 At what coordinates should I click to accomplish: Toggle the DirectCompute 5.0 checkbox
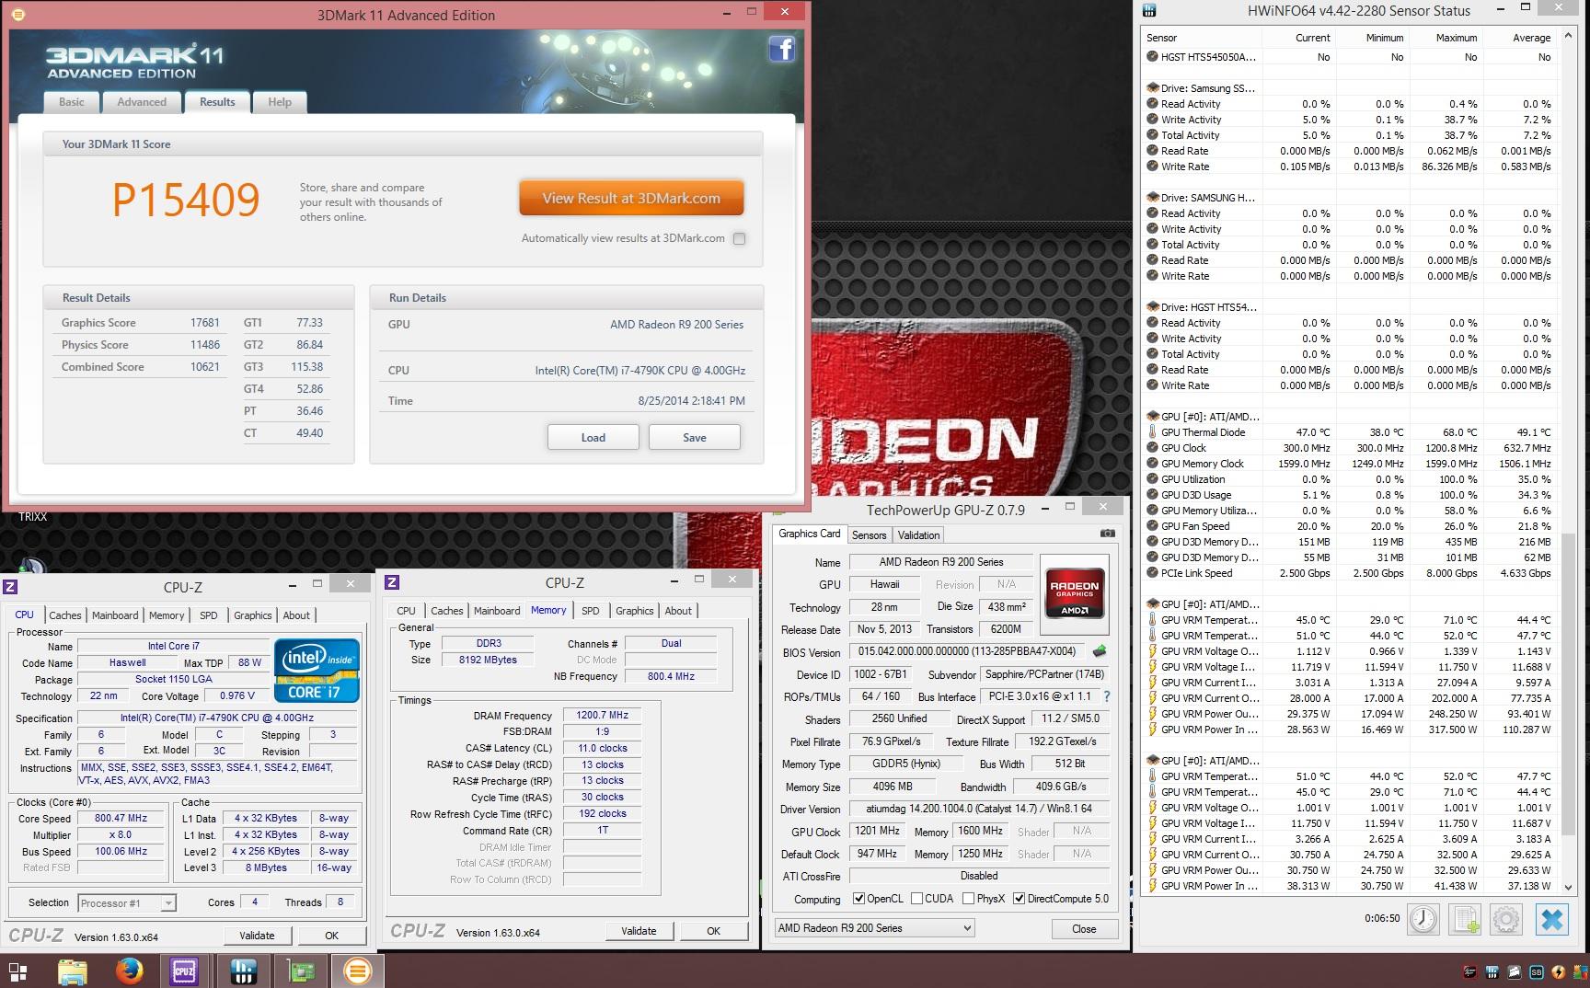click(x=1019, y=899)
